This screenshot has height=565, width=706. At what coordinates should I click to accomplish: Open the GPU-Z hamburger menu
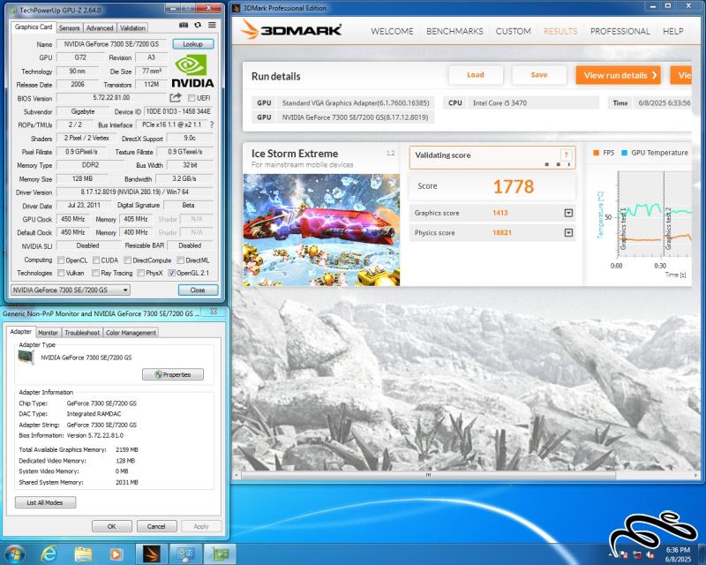[x=212, y=26]
